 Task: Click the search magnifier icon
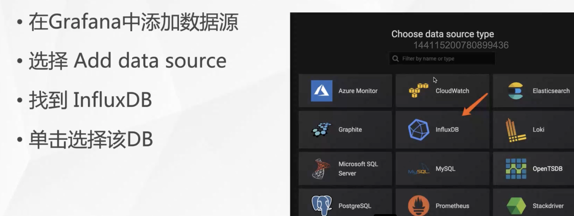395,59
